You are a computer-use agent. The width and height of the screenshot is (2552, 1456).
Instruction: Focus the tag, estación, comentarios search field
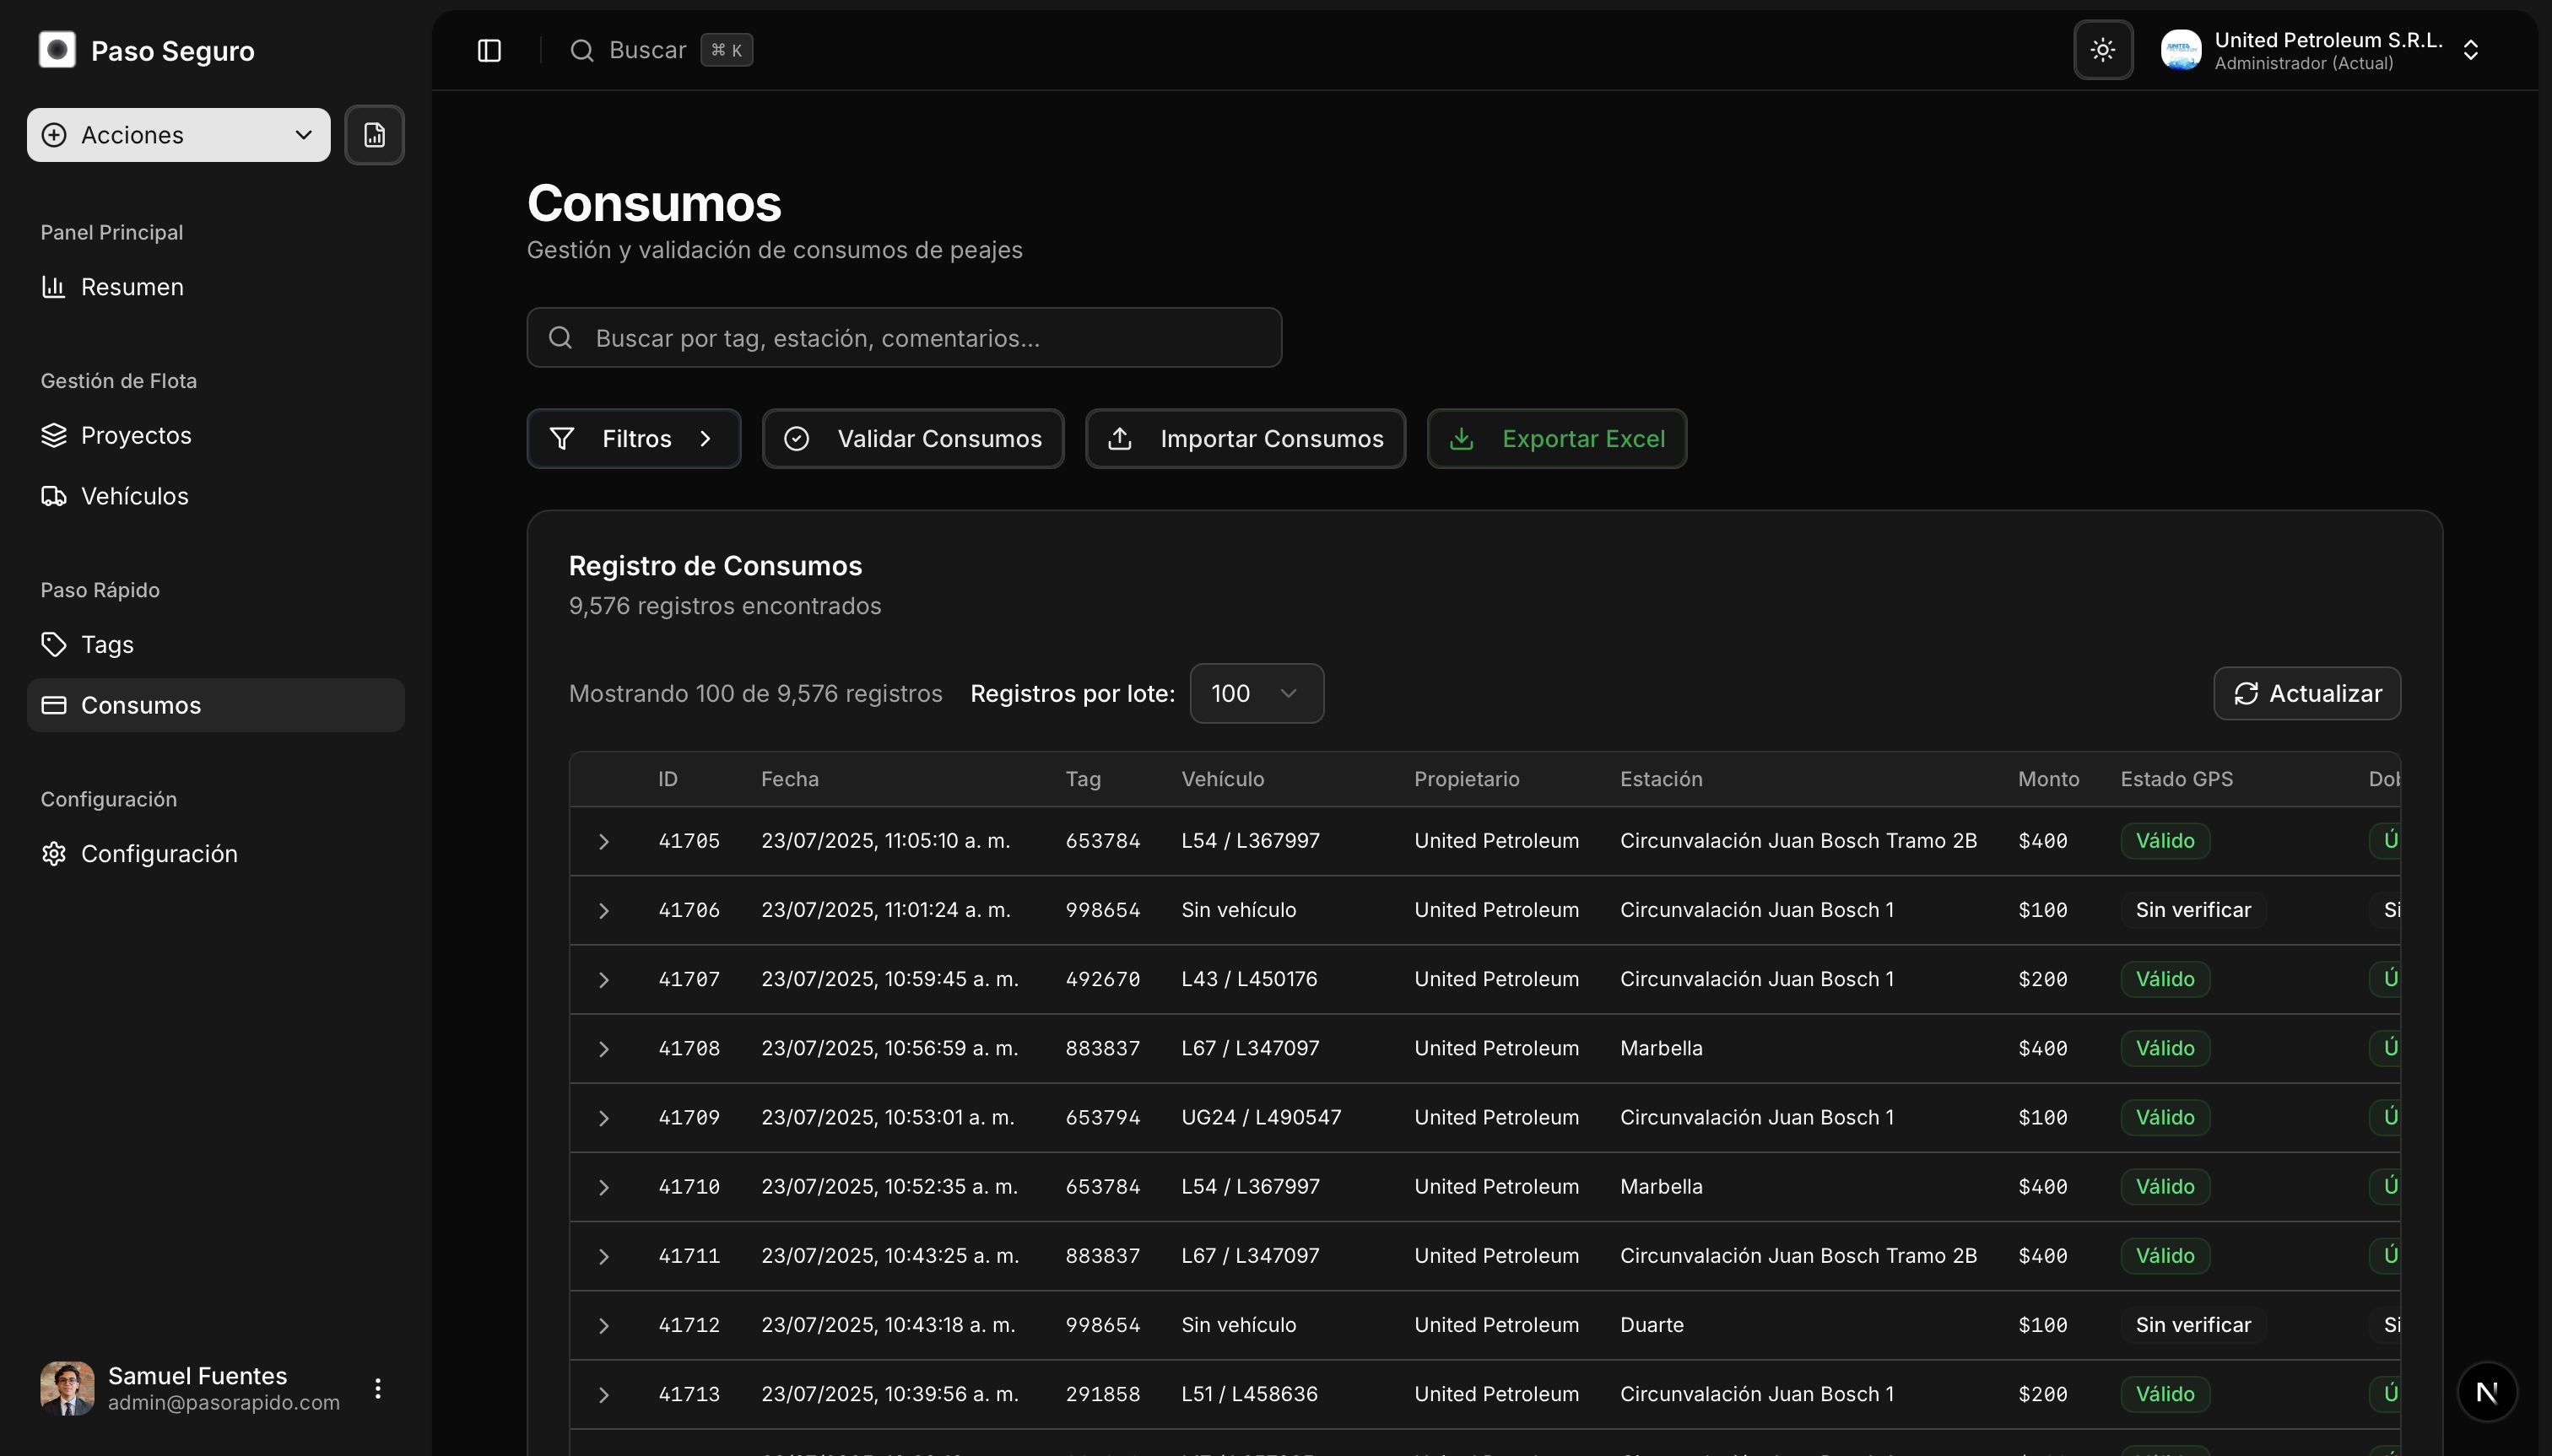coord(903,338)
